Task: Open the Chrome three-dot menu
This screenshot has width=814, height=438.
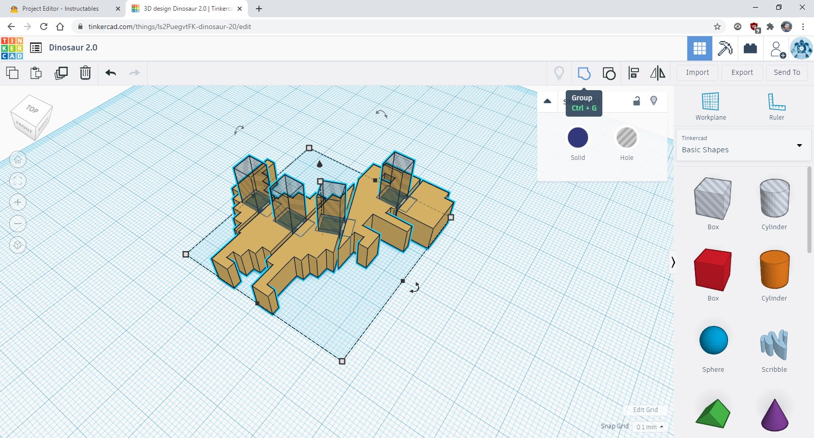Action: click(803, 26)
